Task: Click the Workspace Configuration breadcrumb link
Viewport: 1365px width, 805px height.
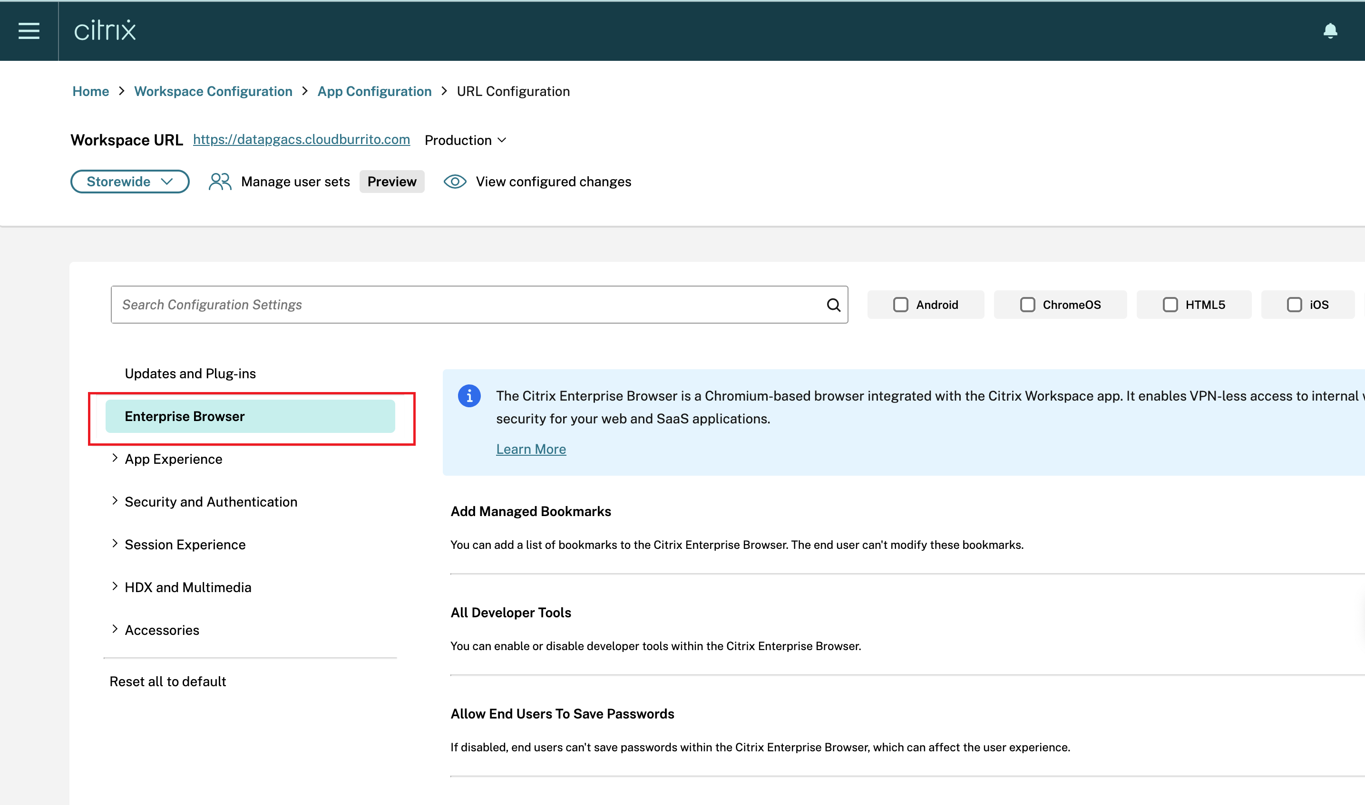Action: [213, 90]
